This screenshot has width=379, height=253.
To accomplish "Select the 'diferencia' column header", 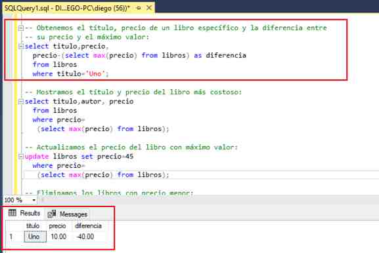I will (88, 225).
